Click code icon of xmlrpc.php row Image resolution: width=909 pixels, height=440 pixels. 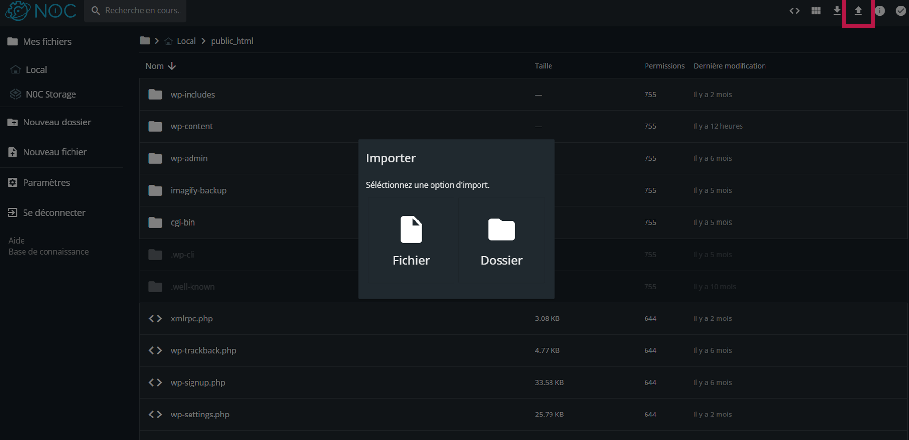[155, 318]
